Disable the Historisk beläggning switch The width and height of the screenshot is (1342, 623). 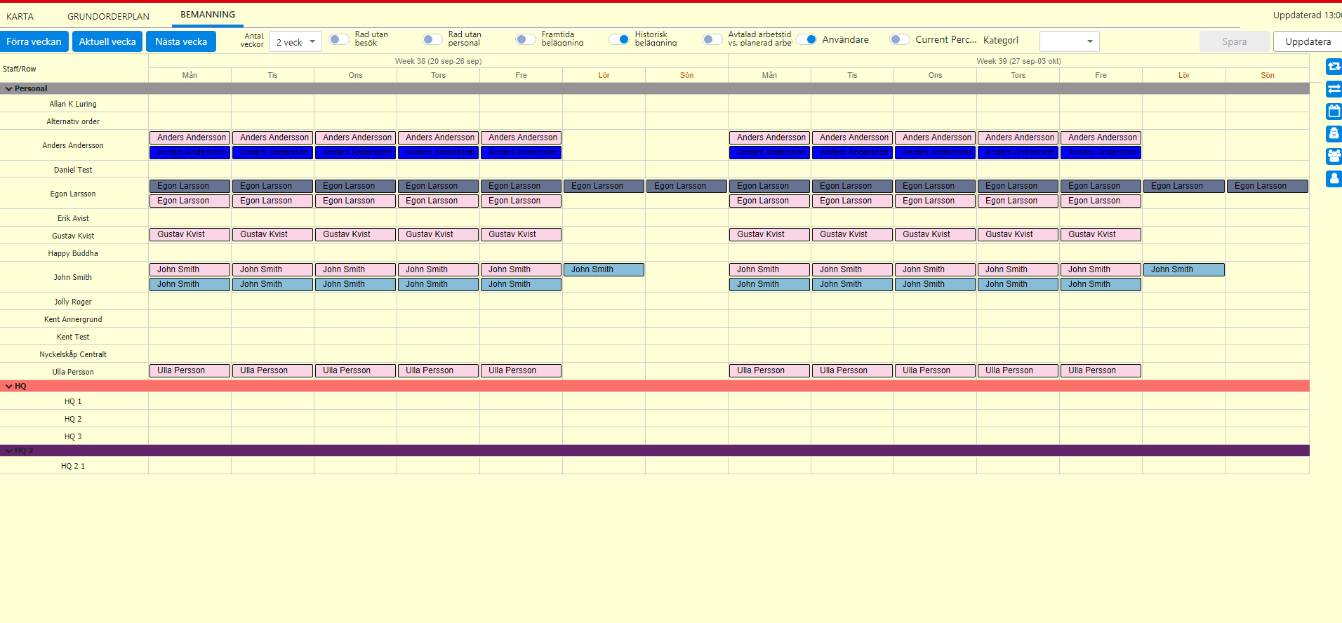[619, 39]
